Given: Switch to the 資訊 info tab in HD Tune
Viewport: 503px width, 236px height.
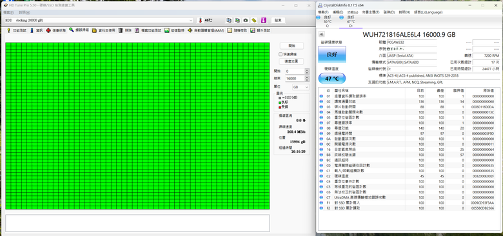Looking at the screenshot, I should click(36, 30).
